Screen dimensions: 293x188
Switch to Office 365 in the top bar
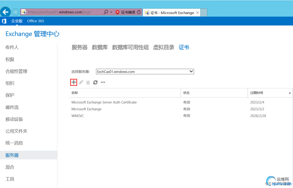click(35, 21)
